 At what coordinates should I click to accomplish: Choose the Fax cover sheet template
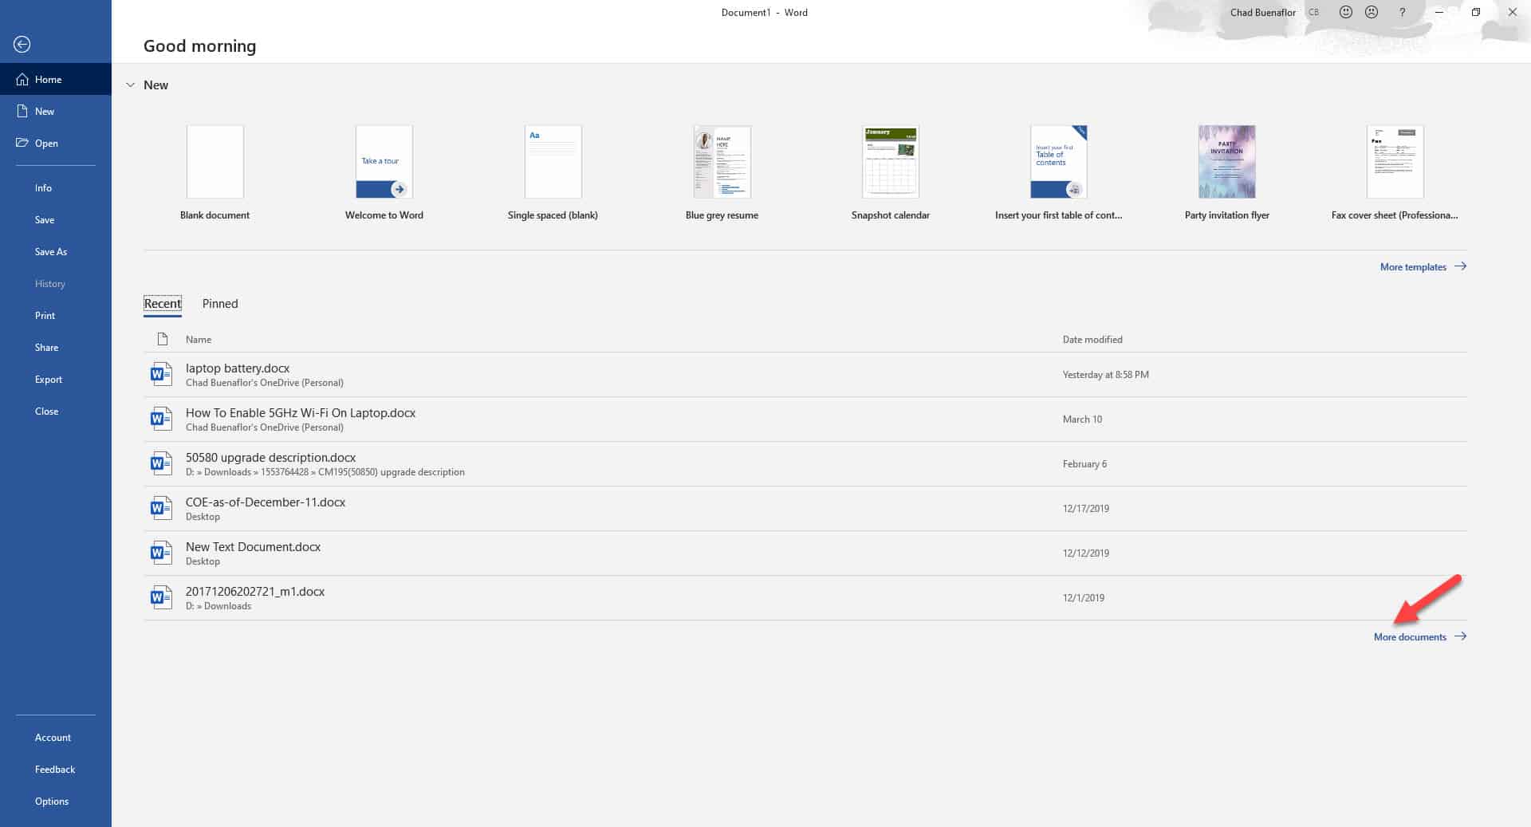[x=1395, y=173]
